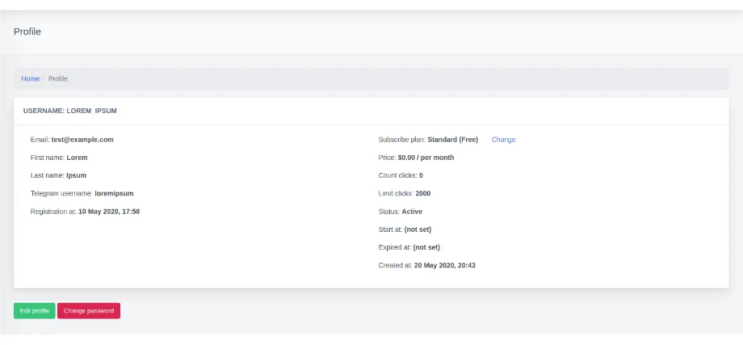Click the Active status text
Viewport: 743px width, 345px height.
point(412,212)
